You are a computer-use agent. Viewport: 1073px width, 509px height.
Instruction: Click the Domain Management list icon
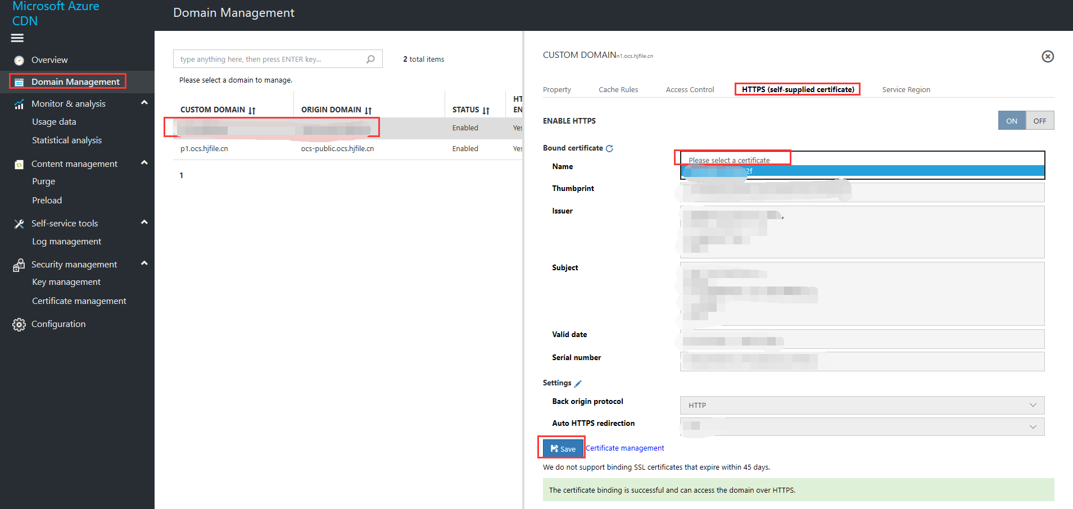(19, 82)
